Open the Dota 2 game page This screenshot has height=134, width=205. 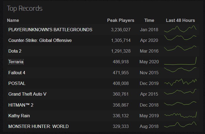[x=15, y=51]
